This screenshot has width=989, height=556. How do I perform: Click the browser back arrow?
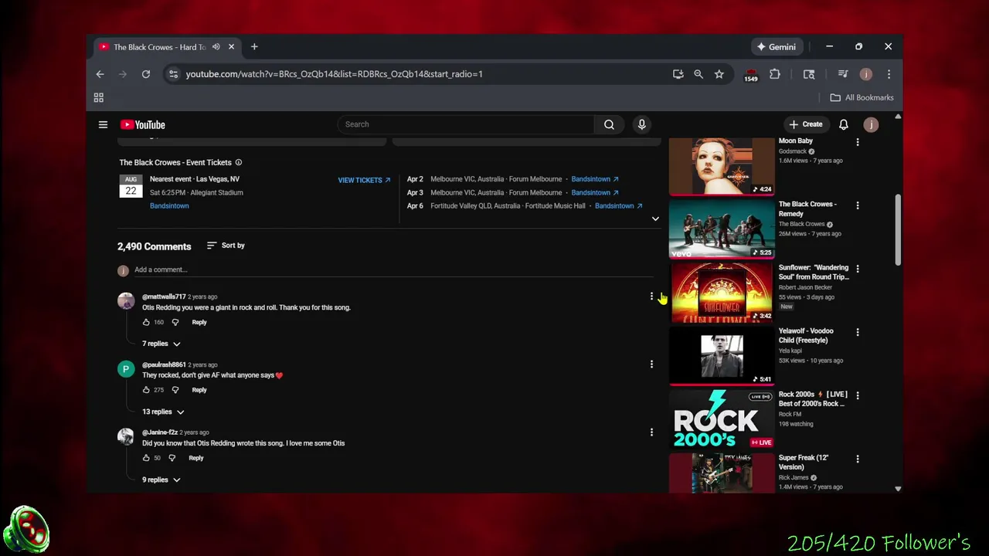100,74
